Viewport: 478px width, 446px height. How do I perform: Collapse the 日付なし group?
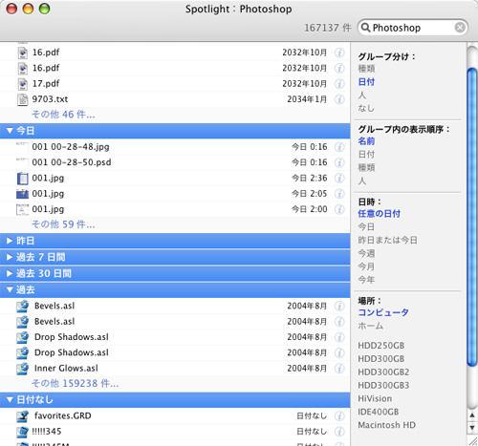point(10,399)
